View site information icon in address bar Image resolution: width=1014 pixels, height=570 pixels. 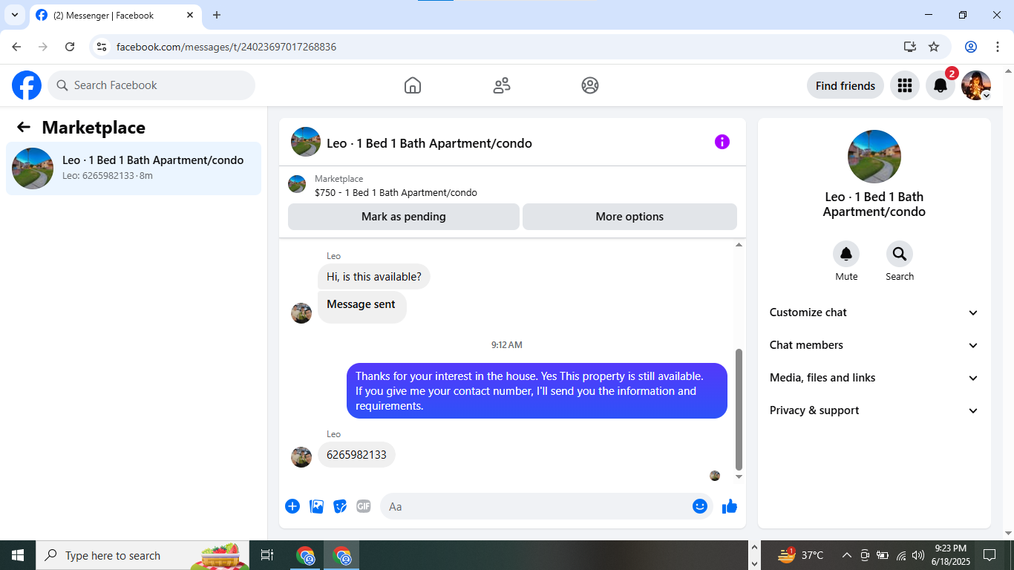point(102,47)
